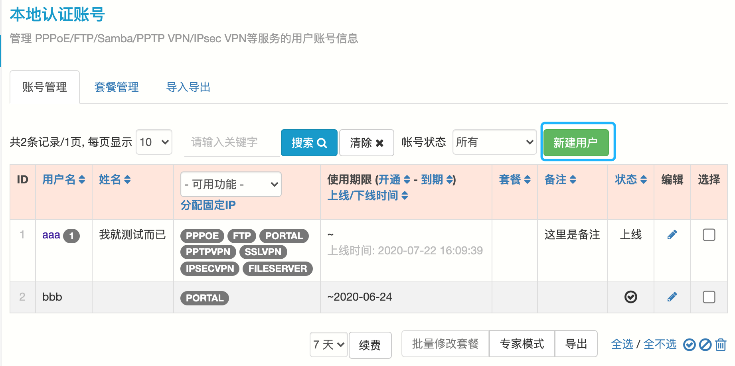The image size is (735, 366).
Task: Click the 全选 link to select all
Action: [622, 344]
